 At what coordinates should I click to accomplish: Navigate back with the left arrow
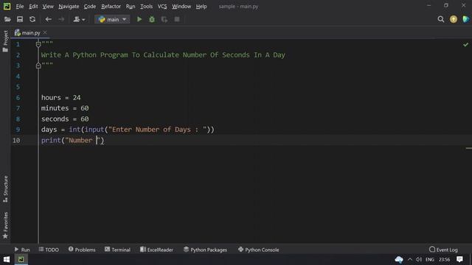(48, 20)
